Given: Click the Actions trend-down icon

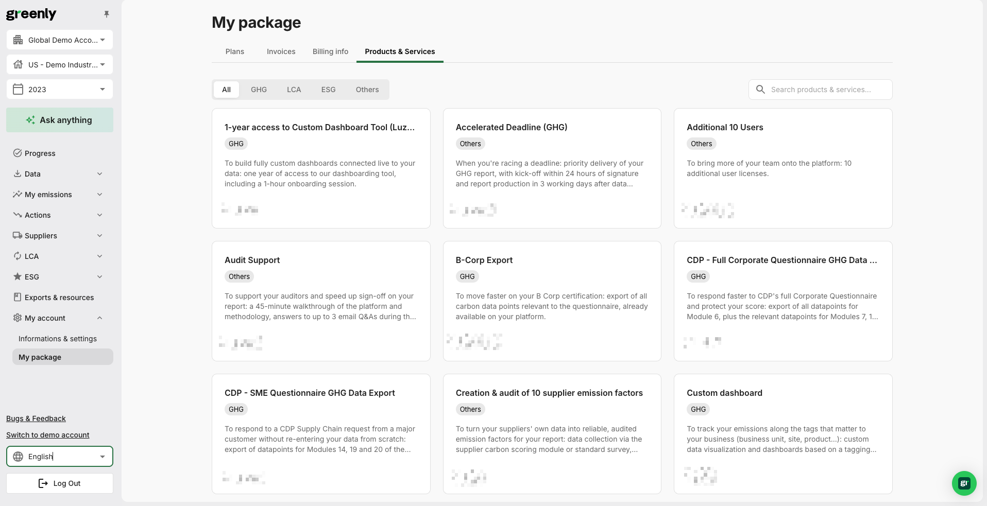Looking at the screenshot, I should [18, 215].
